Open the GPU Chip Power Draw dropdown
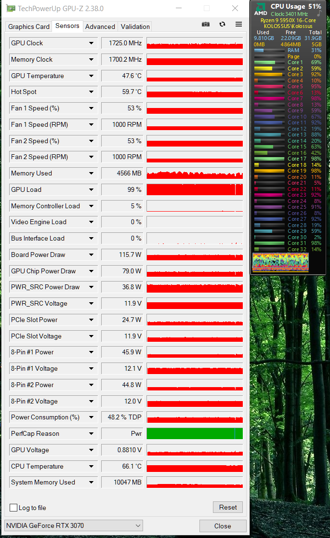This screenshot has width=330, height=538. click(91, 271)
